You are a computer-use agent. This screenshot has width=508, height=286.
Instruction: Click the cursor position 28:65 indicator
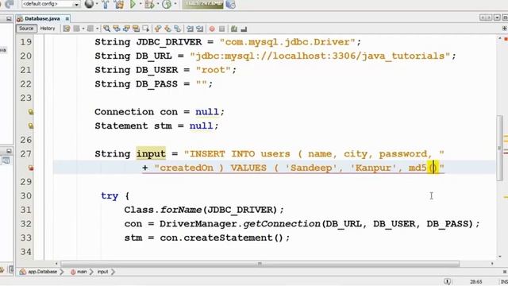[x=476, y=282]
